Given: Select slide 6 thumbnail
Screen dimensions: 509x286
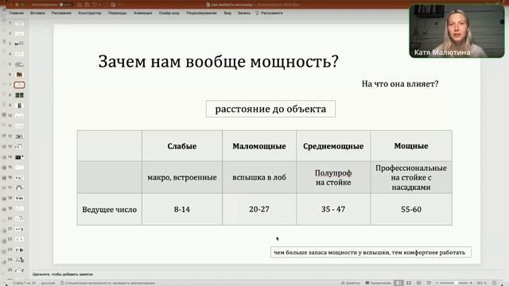Looking at the screenshot, I should (x=19, y=74).
